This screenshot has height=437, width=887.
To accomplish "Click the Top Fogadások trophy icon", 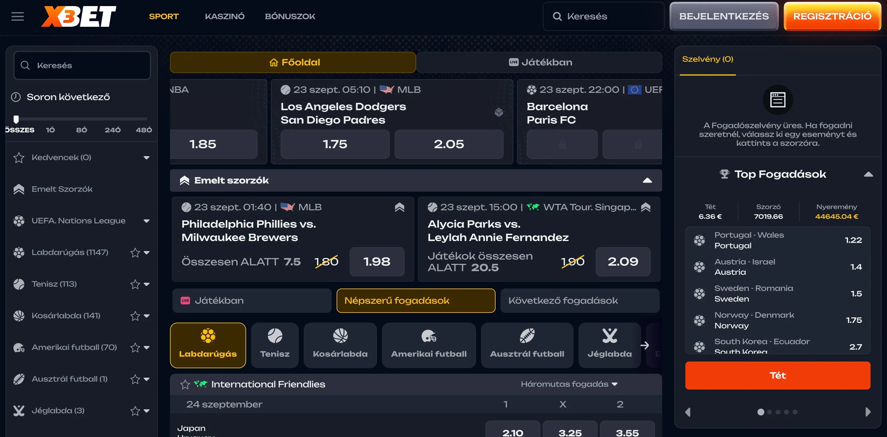I will tap(724, 174).
